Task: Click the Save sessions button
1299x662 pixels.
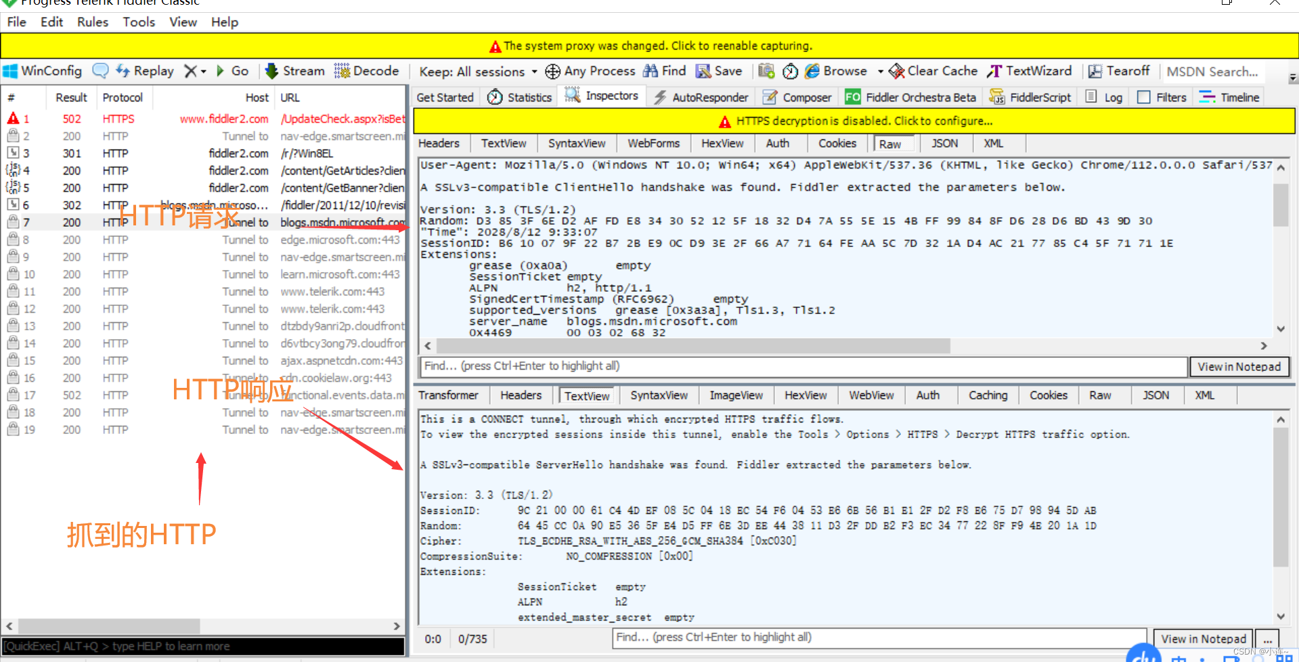Action: tap(719, 71)
